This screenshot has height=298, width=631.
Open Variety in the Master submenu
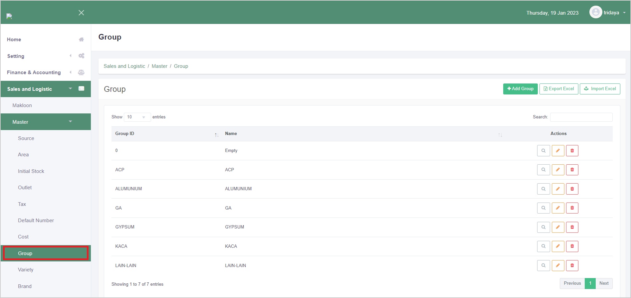pyautogui.click(x=26, y=270)
